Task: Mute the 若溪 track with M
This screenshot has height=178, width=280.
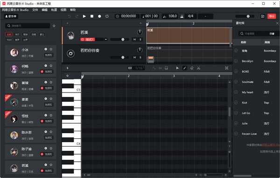Action: 135,40
